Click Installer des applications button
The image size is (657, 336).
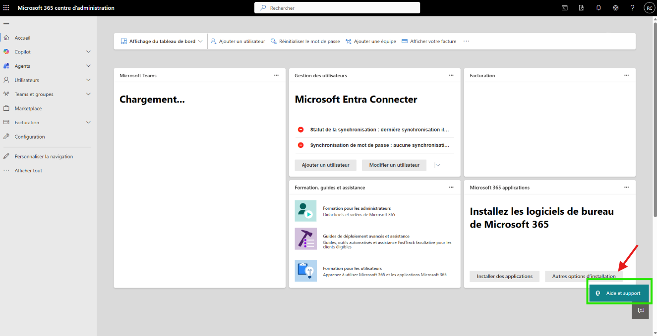505,276
